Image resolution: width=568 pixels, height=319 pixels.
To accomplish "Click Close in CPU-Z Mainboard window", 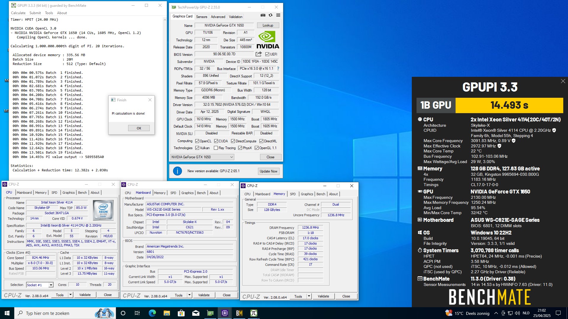I will tap(227, 295).
